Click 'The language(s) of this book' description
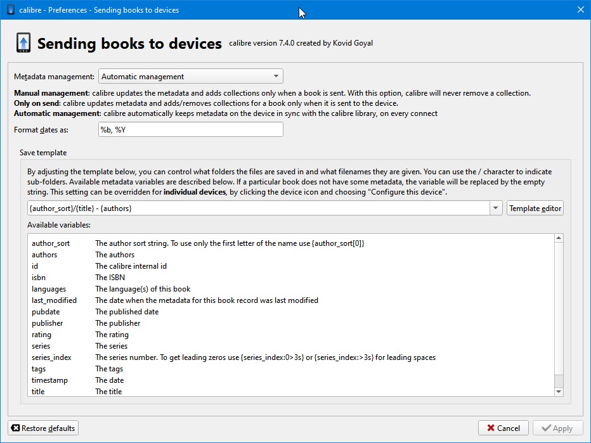The height and width of the screenshot is (443, 591). pos(143,289)
